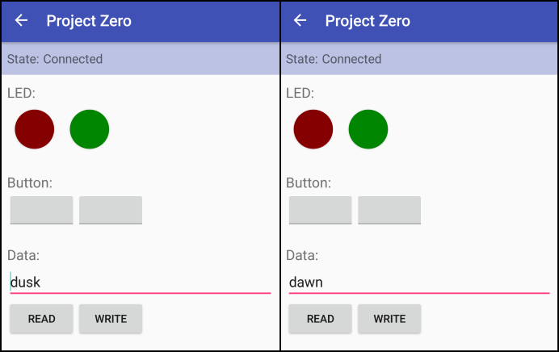Screen dimensions: 559x352
Task: Toggle green LED on the 'dusk' screen
Action: [90, 129]
